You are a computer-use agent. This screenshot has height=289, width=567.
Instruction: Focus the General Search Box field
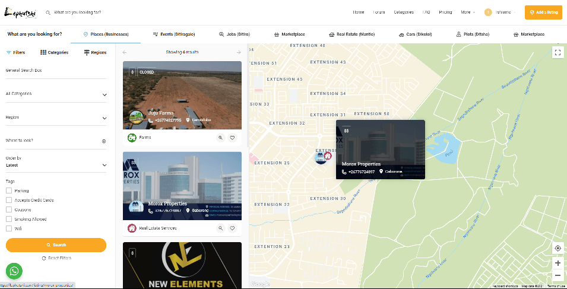point(56,71)
